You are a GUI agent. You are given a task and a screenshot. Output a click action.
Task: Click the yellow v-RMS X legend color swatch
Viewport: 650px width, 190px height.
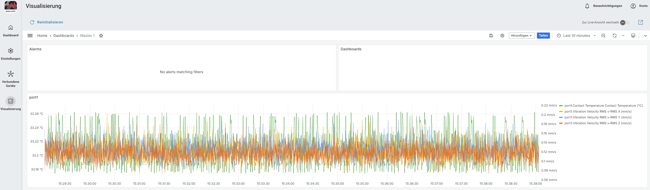tap(561, 112)
